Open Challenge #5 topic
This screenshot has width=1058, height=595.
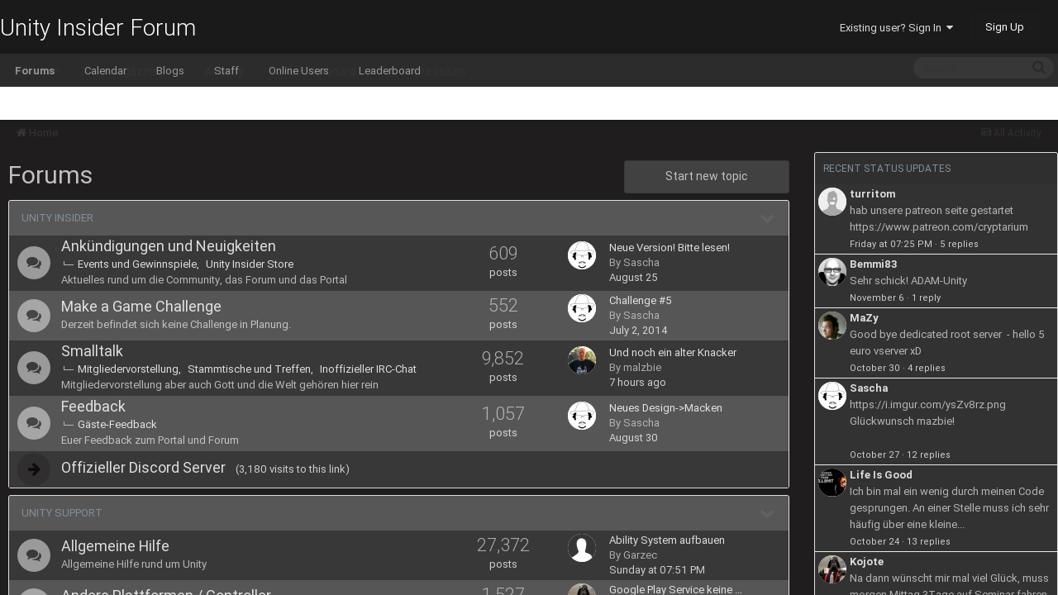tap(641, 301)
